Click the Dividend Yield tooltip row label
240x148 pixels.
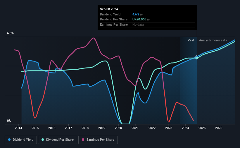click(x=110, y=14)
